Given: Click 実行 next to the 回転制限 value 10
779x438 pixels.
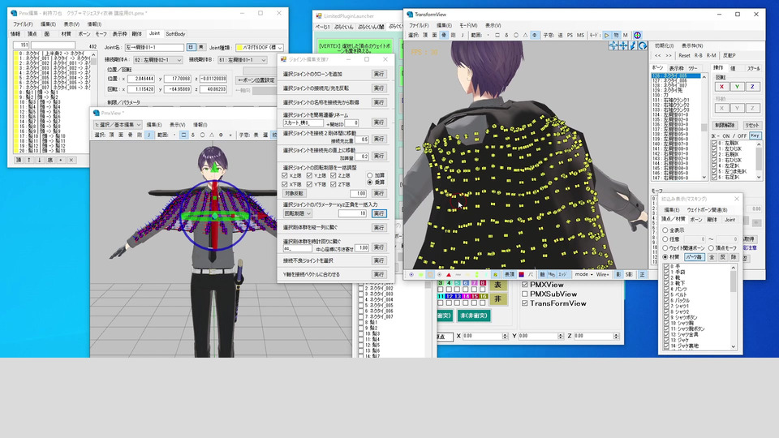Looking at the screenshot, I should [379, 213].
